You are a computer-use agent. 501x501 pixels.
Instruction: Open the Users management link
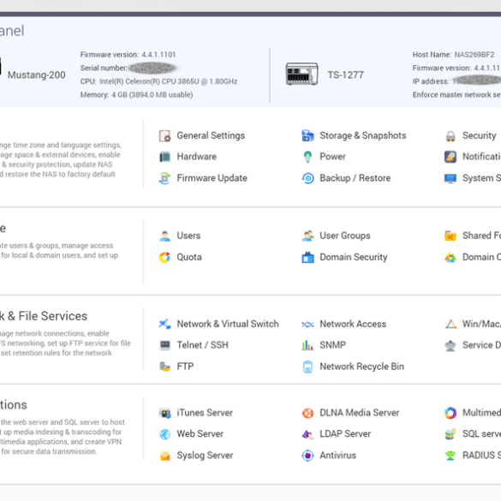pyautogui.click(x=188, y=236)
